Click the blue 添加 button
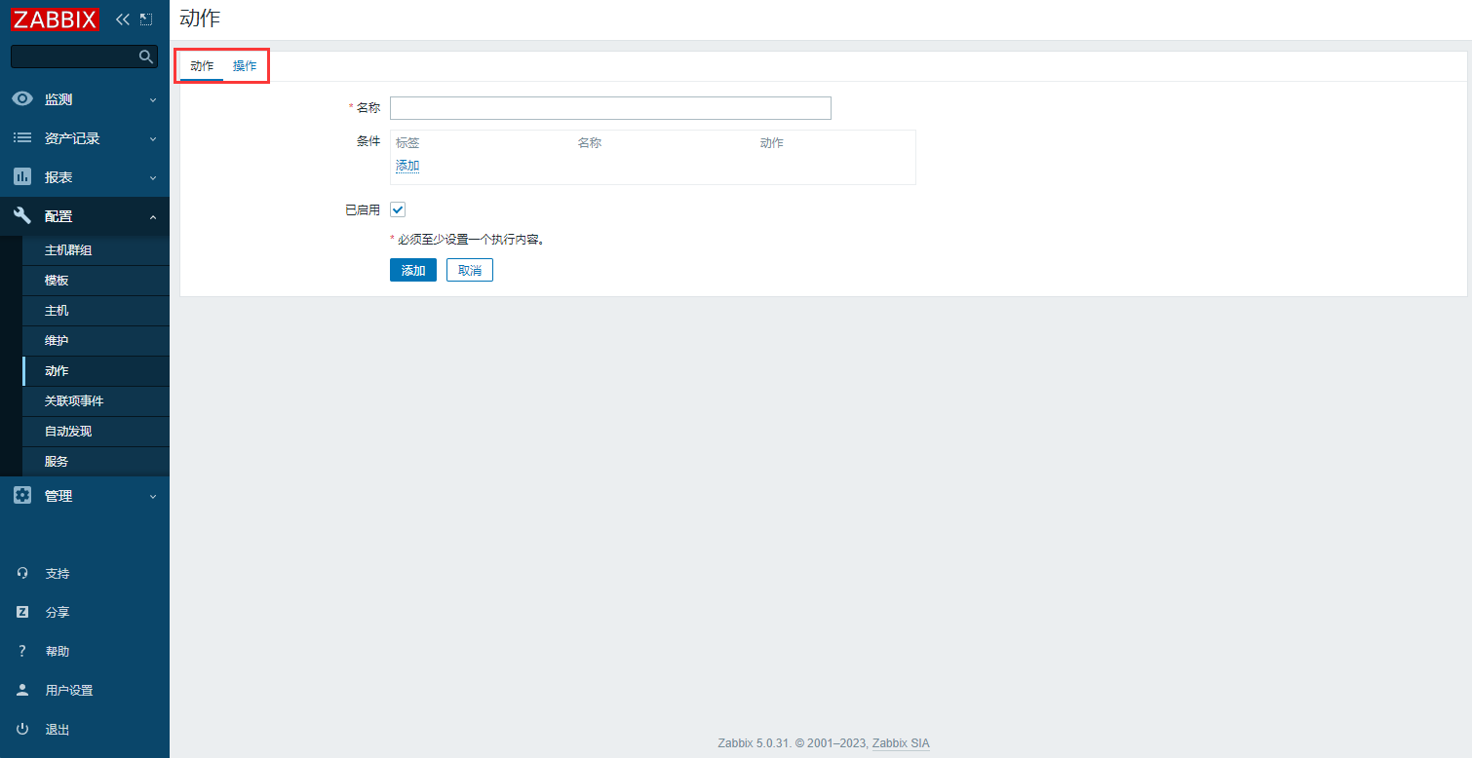The image size is (1472, 758). click(x=412, y=270)
